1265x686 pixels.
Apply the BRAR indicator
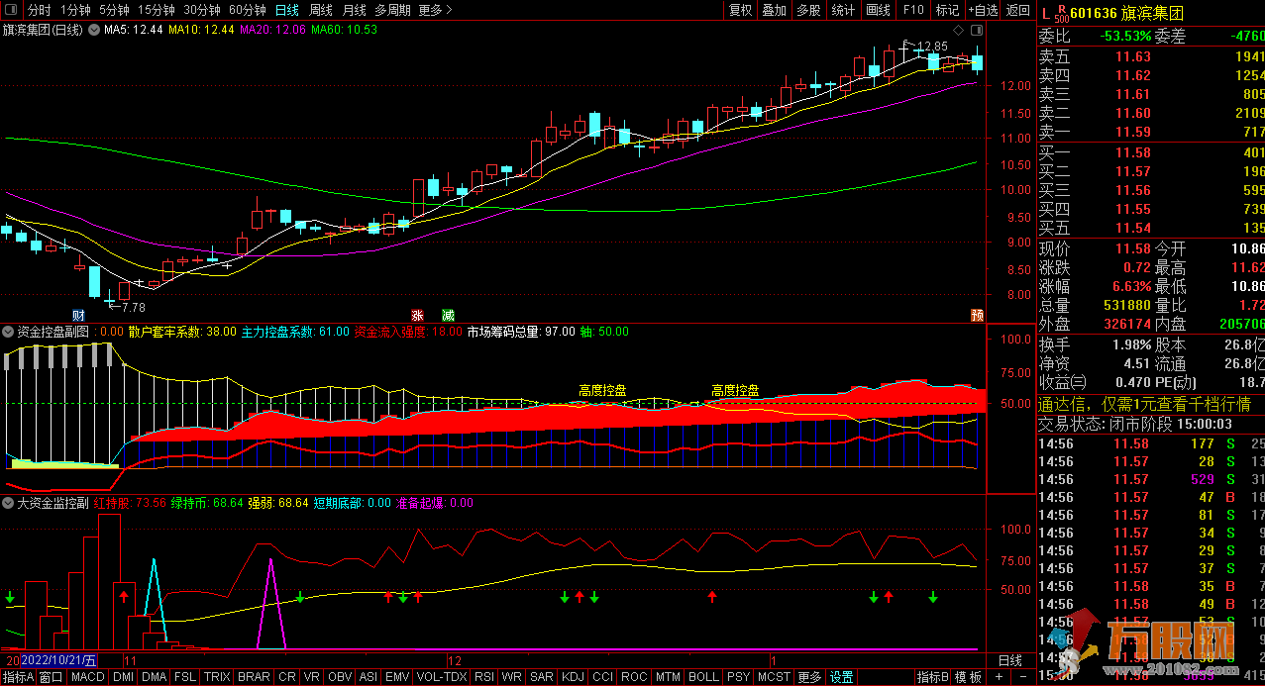pos(254,677)
